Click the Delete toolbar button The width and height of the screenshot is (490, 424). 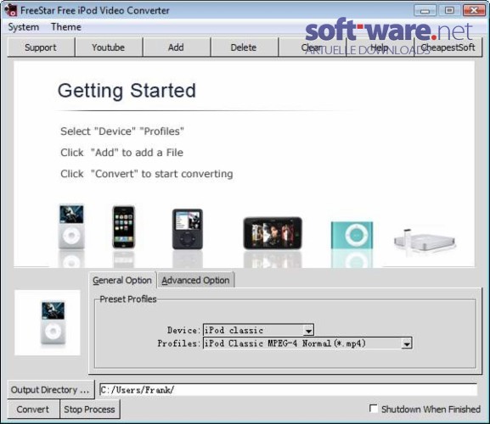tap(244, 47)
